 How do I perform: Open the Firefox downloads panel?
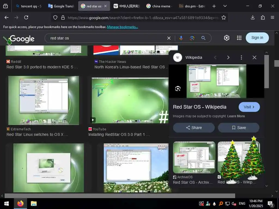(x=253, y=17)
